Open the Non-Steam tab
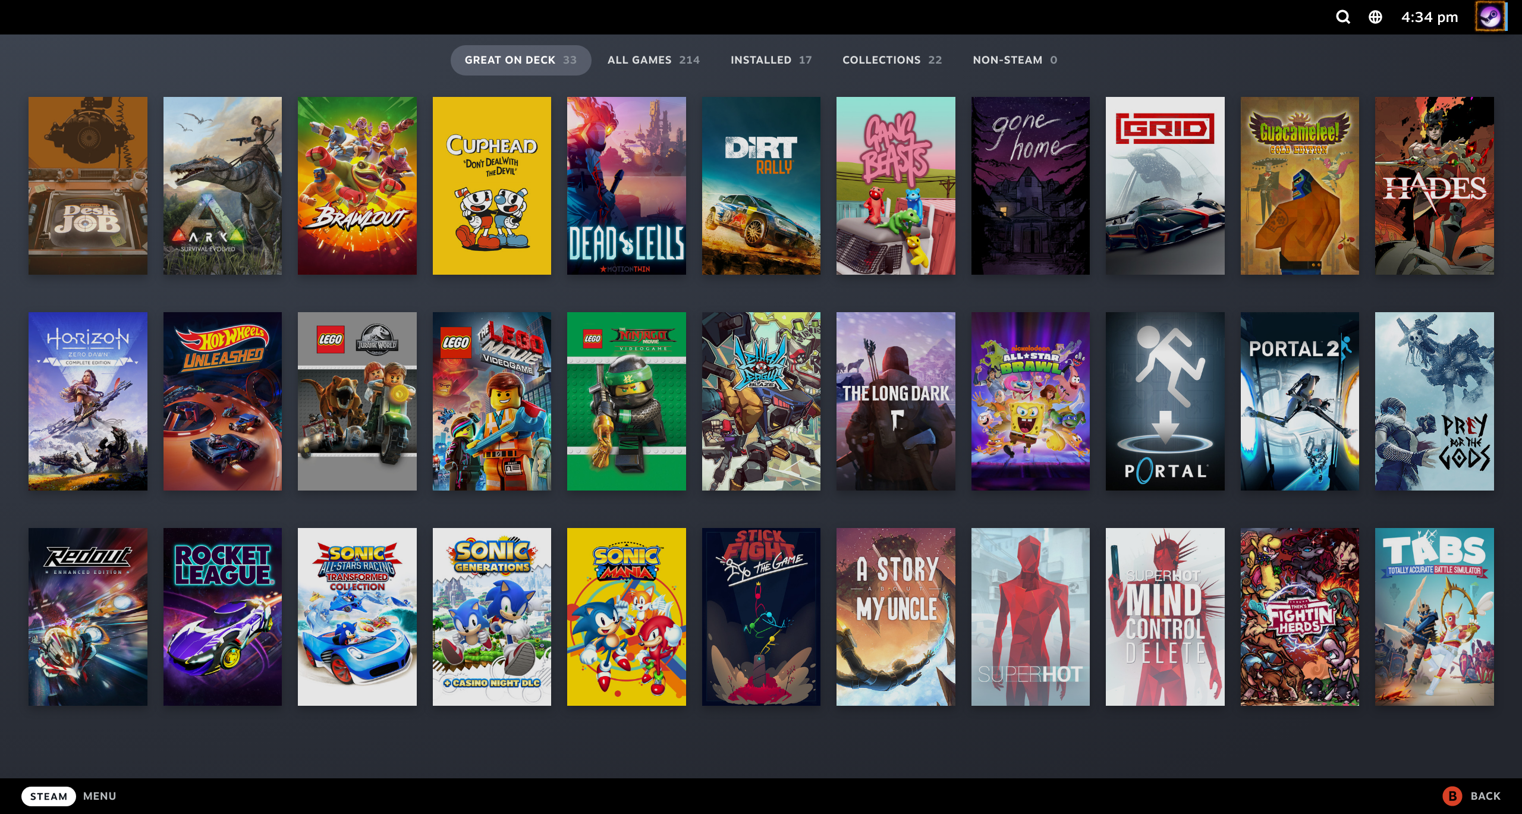 click(1015, 60)
